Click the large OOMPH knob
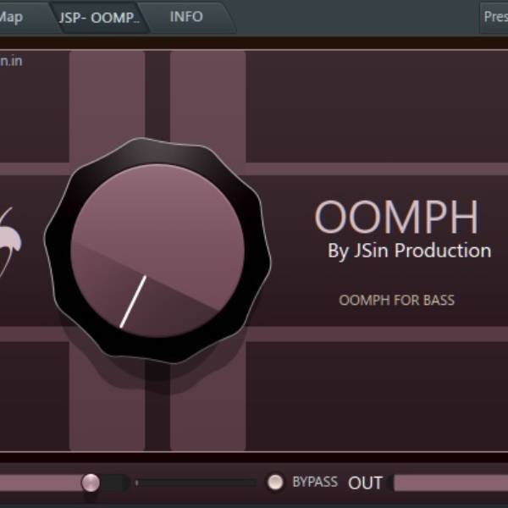Screen dimensions: 508x508 point(157,251)
